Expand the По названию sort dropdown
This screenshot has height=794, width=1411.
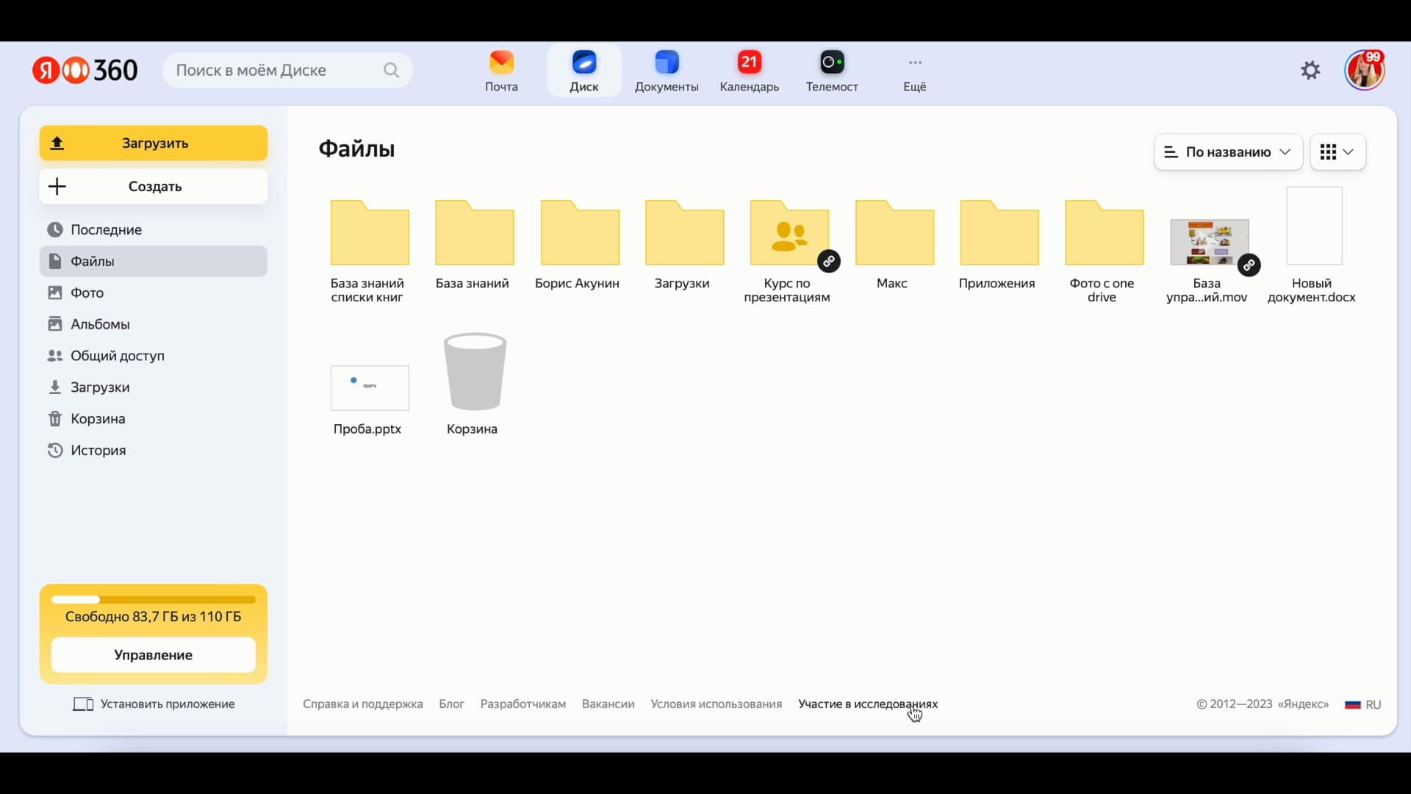click(1228, 152)
